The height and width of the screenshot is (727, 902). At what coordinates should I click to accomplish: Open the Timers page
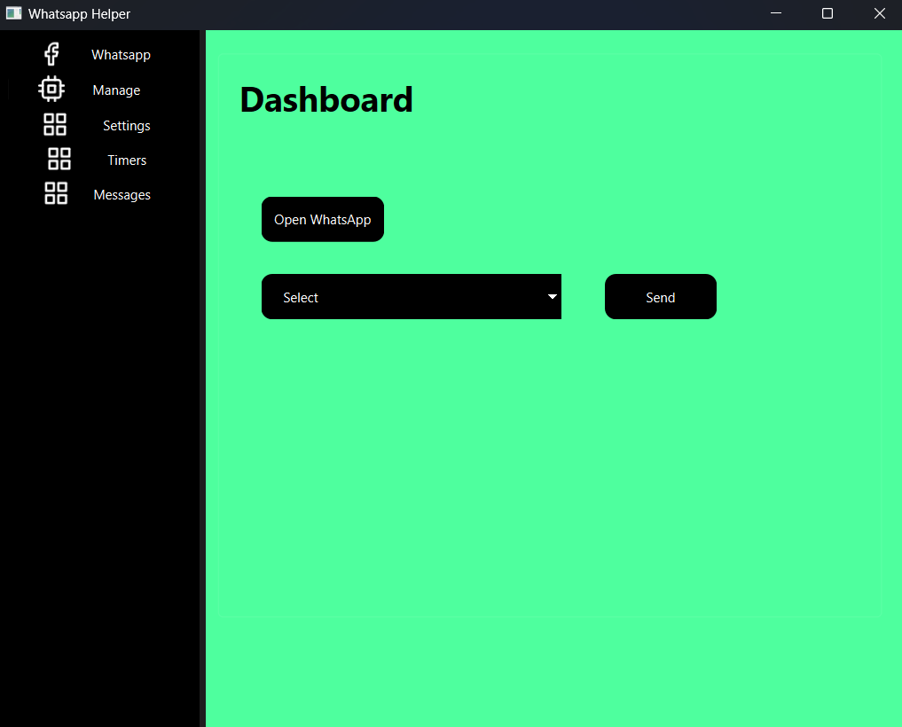127,160
